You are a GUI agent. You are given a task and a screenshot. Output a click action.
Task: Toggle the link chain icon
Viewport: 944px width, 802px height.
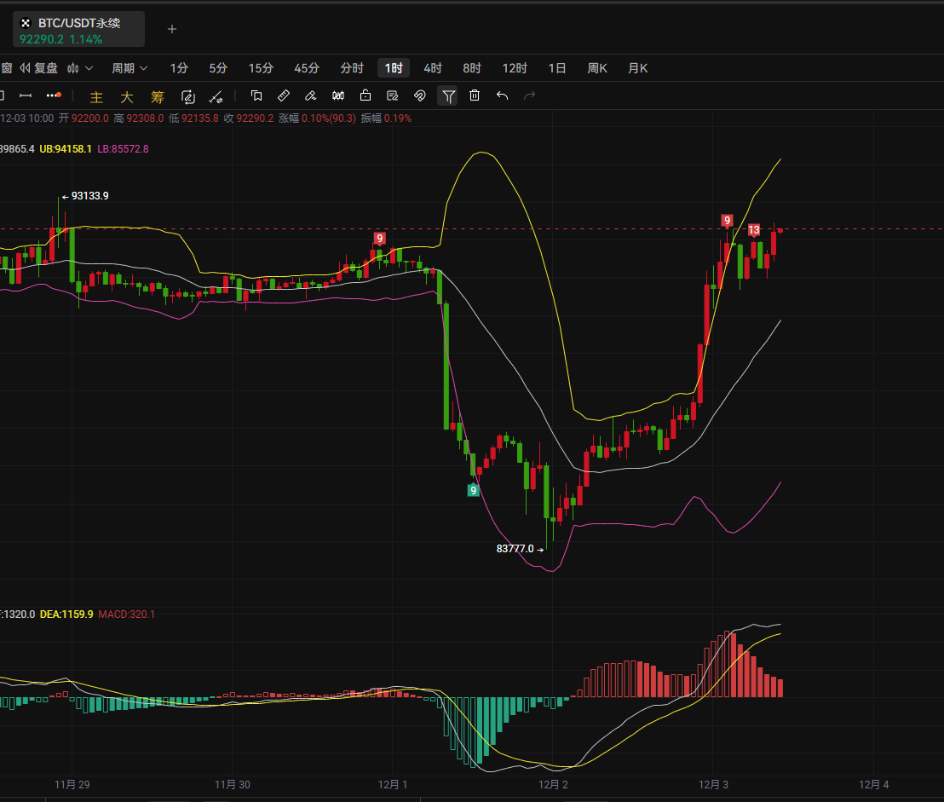[x=419, y=95]
